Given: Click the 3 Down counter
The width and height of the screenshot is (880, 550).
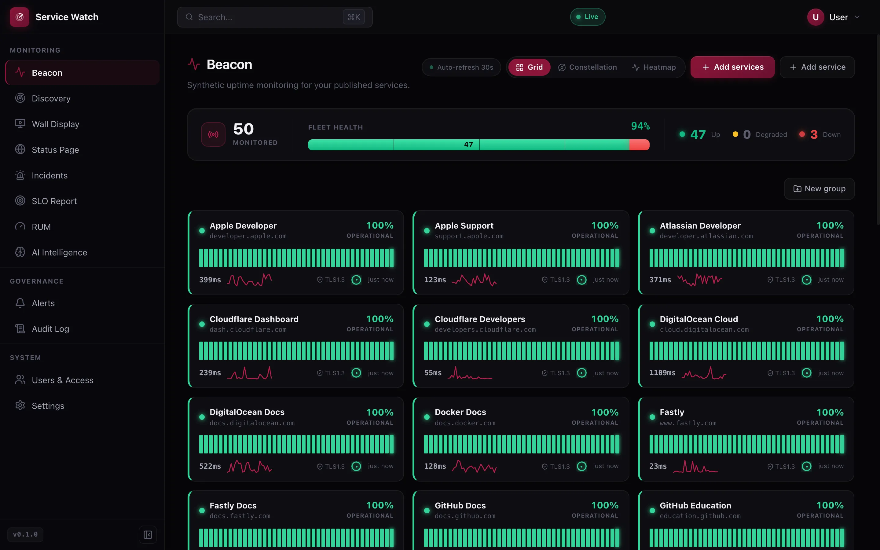Looking at the screenshot, I should pos(820,134).
